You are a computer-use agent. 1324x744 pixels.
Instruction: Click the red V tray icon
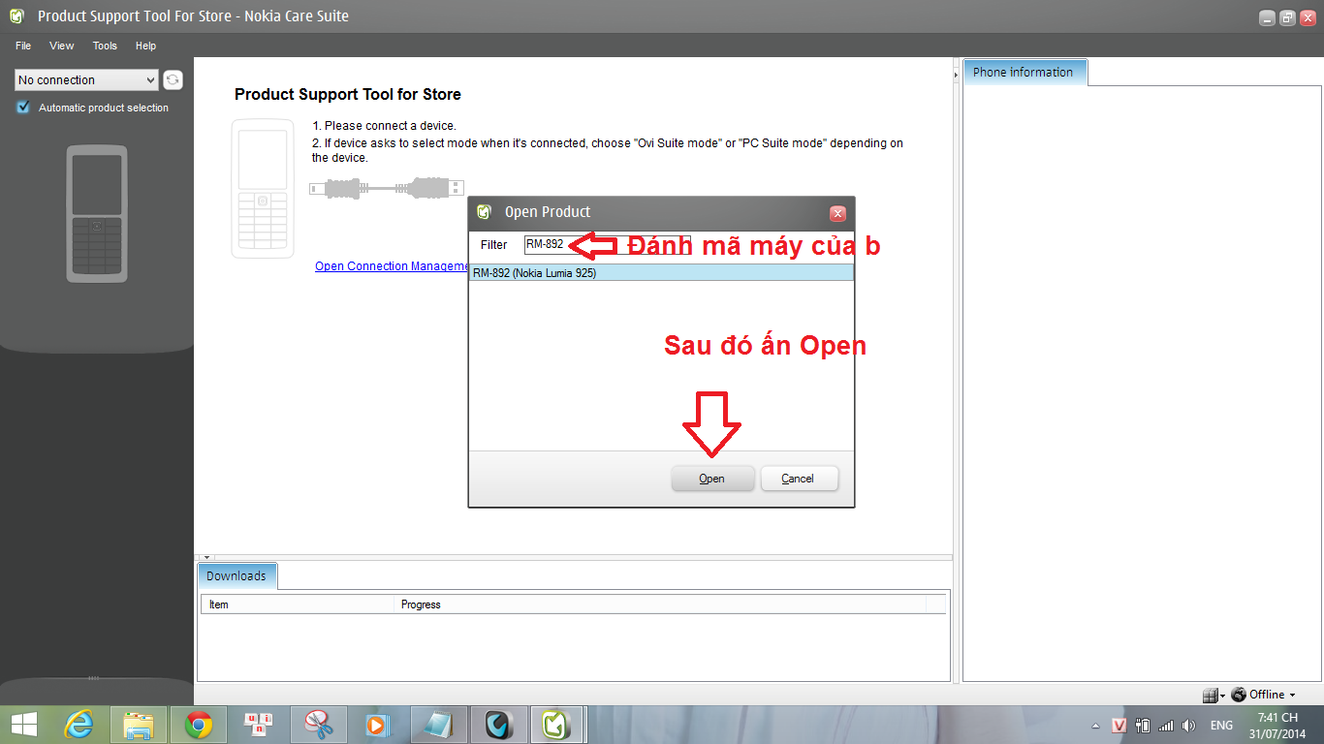1119,725
